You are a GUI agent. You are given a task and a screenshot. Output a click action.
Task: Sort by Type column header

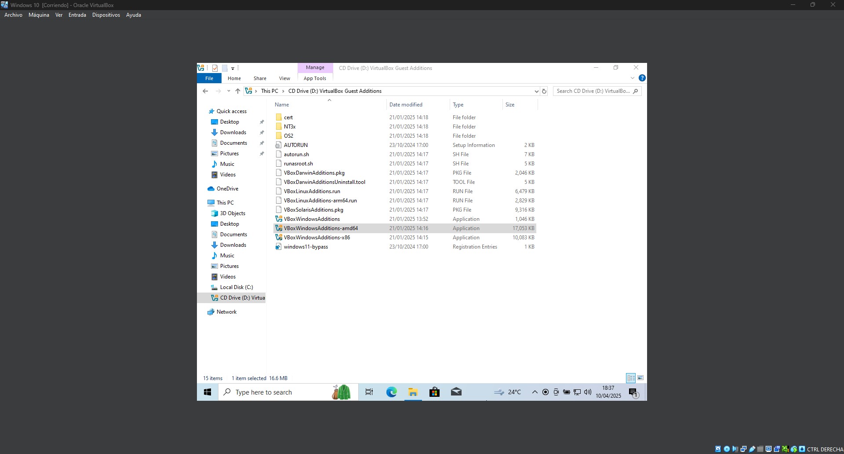tap(476, 105)
